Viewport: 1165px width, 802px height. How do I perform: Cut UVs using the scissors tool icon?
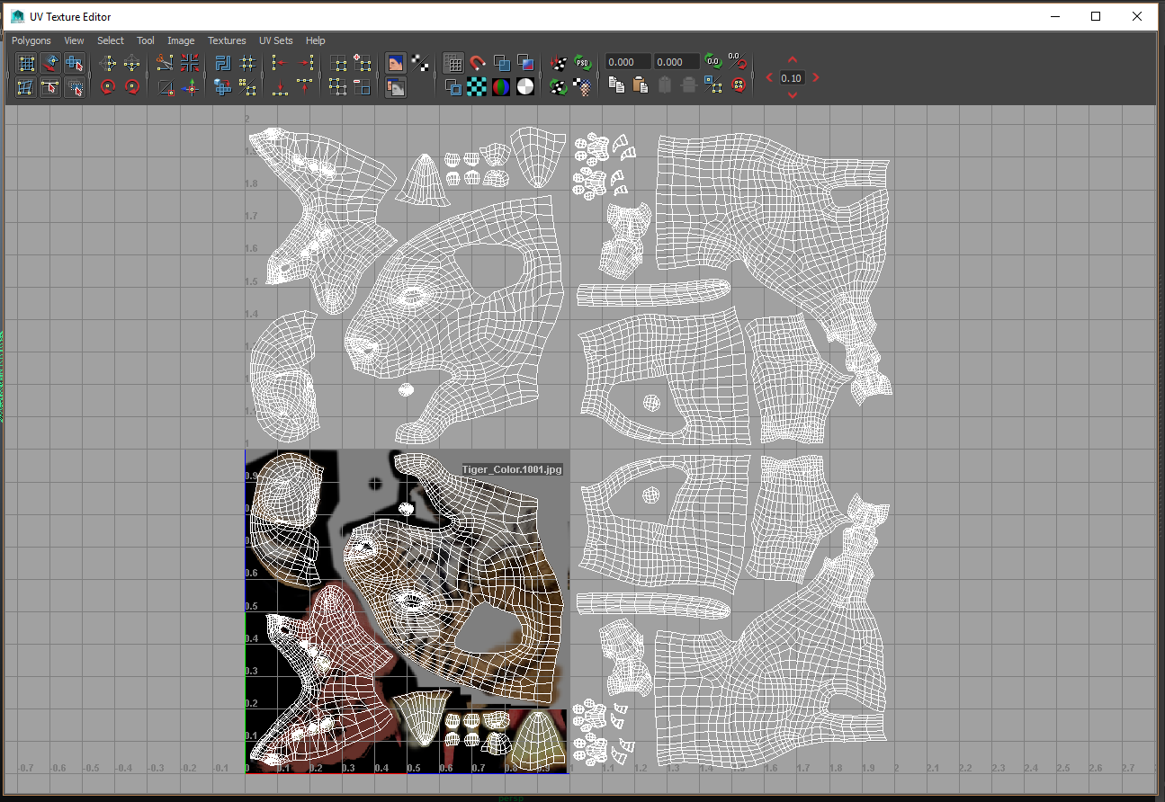click(164, 62)
